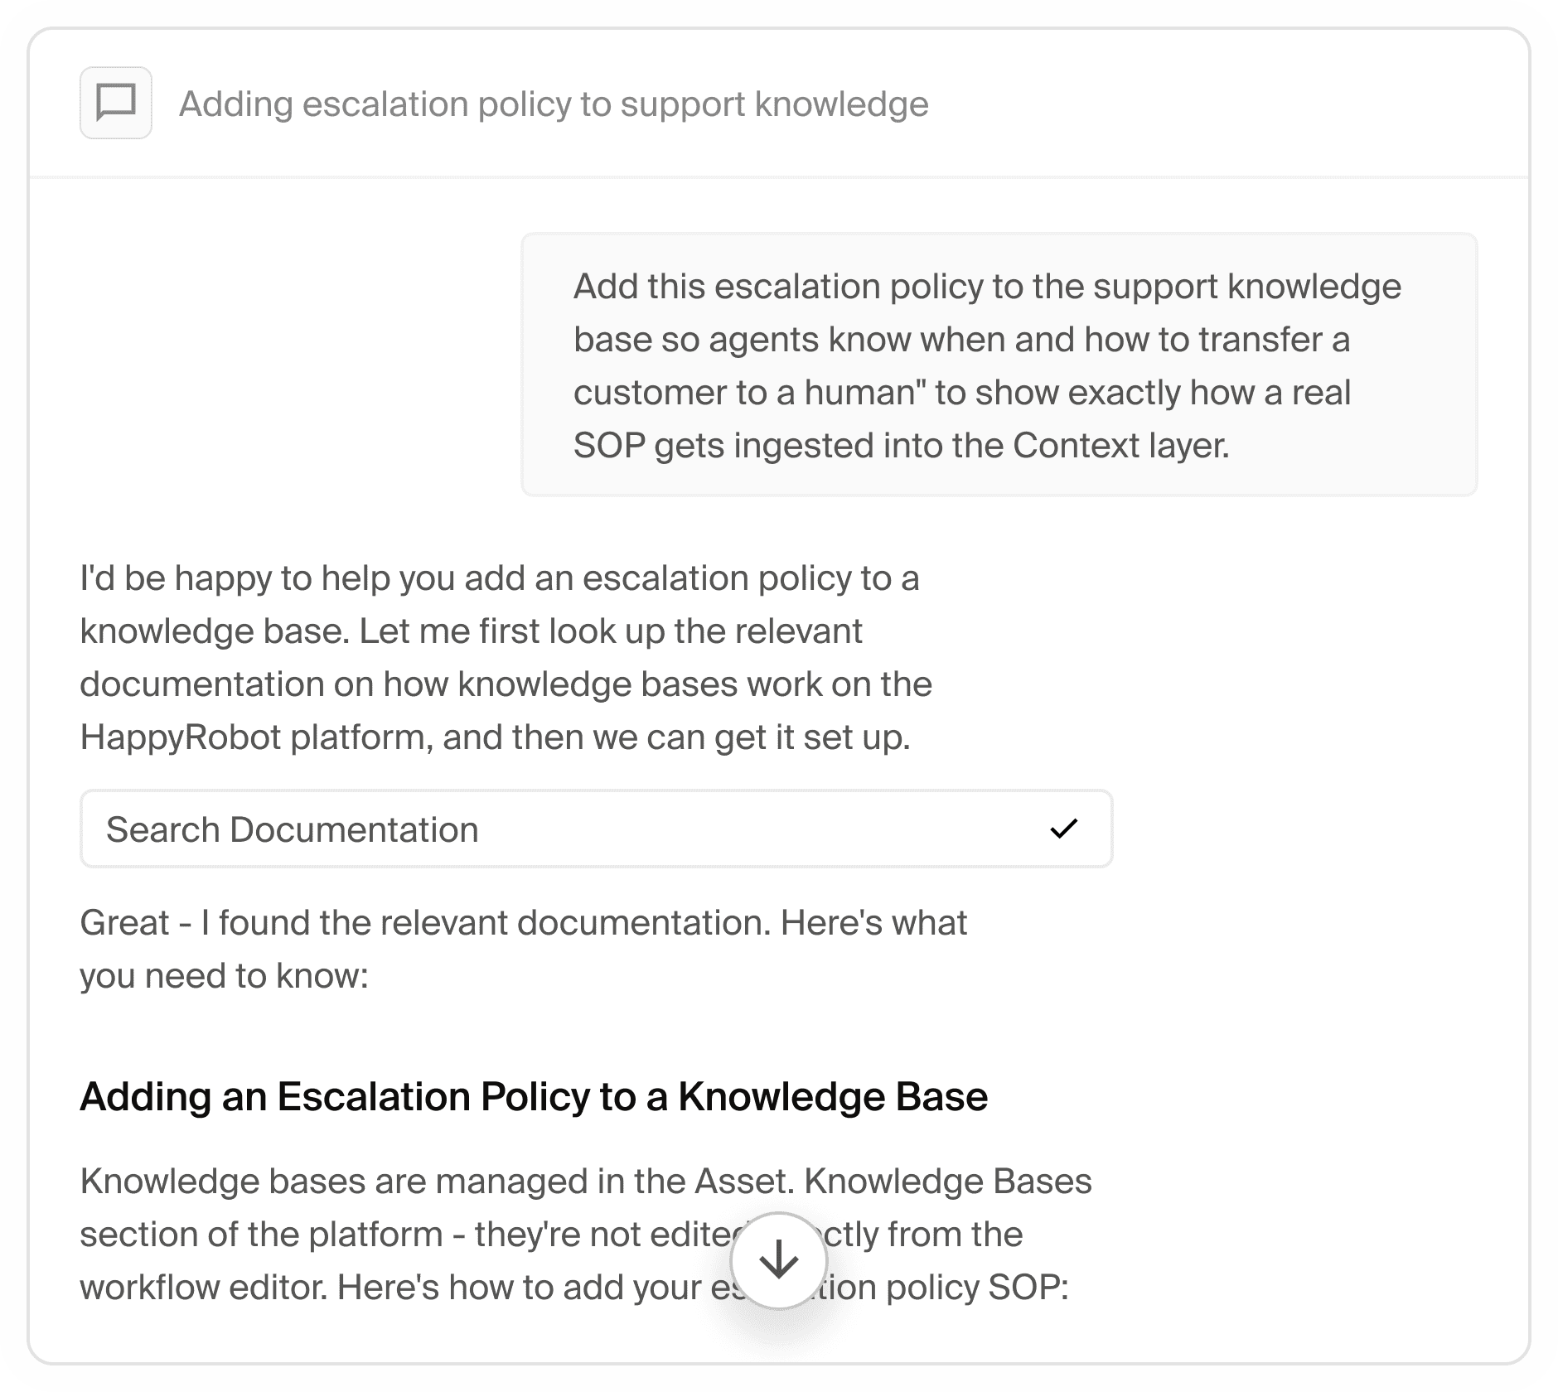Click 'Adding an Escalation Policy to a Knowledge Base' heading

[x=534, y=1096]
